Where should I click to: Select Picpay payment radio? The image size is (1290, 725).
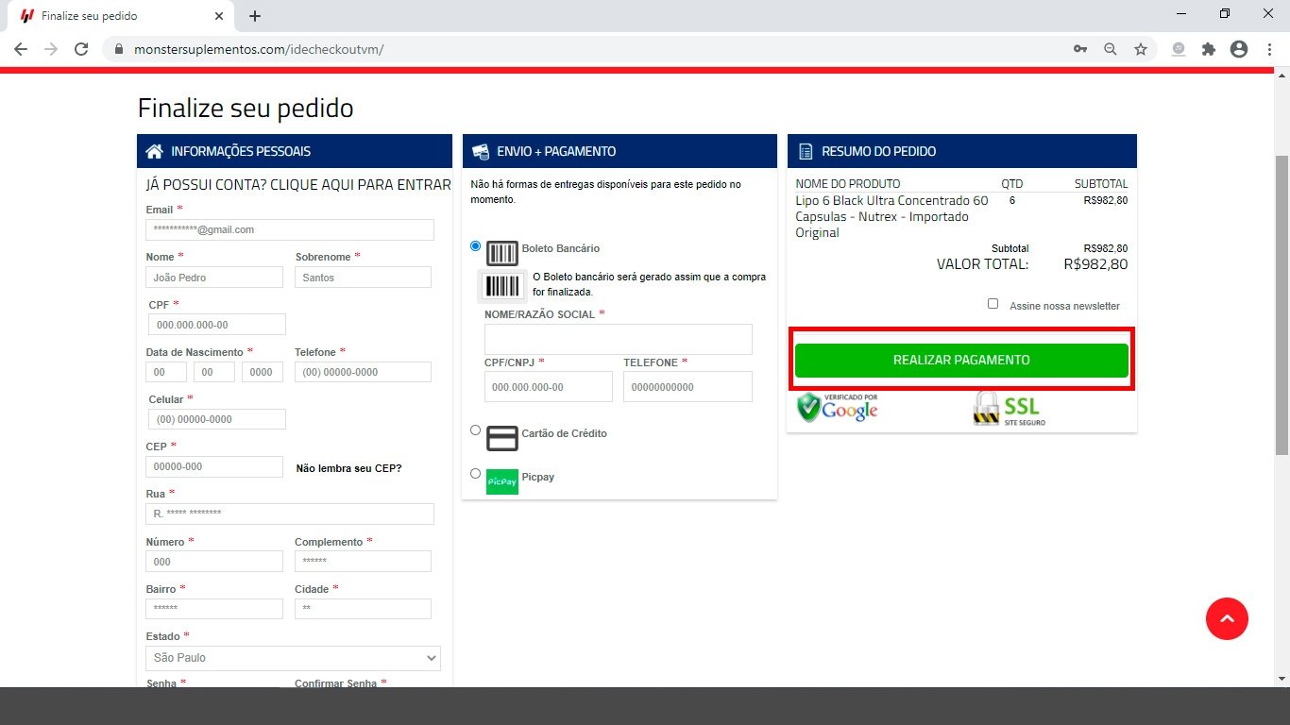(475, 473)
